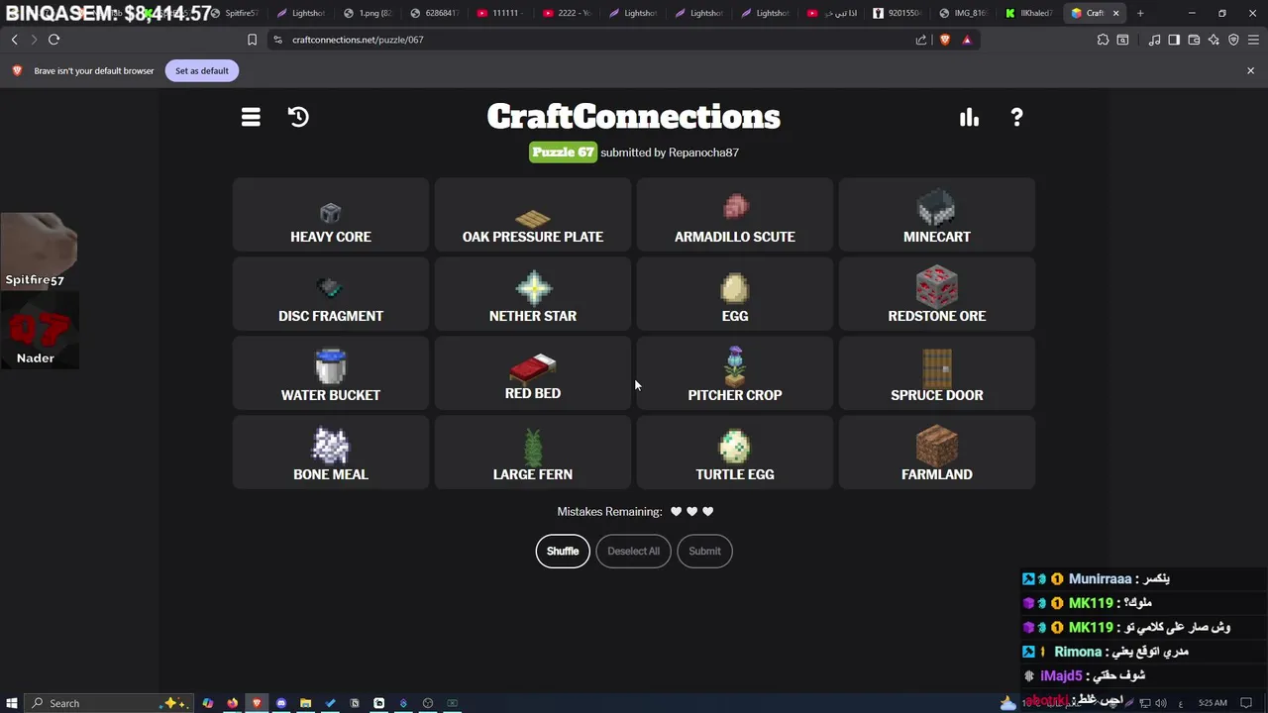Viewport: 1268px width, 713px height.
Task: Open the Brave Wallet icon
Action: tap(1194, 40)
